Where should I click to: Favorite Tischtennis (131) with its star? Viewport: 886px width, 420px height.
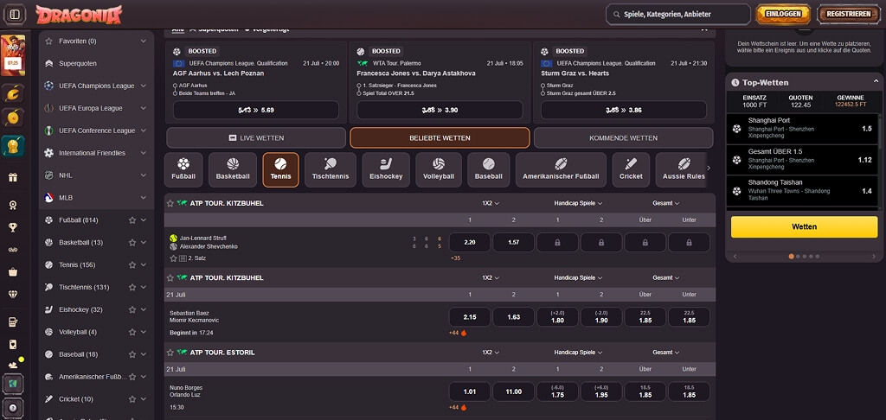coord(132,287)
